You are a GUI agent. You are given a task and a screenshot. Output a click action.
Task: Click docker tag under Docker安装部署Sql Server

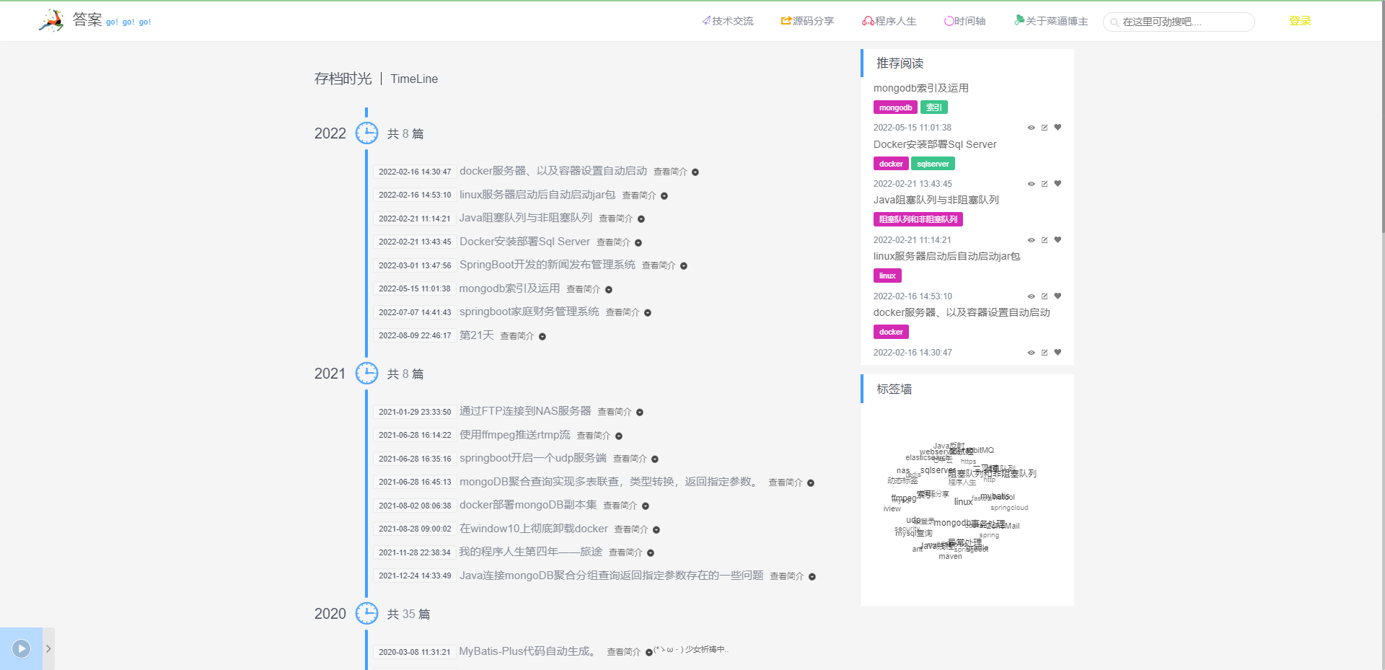[x=891, y=164]
